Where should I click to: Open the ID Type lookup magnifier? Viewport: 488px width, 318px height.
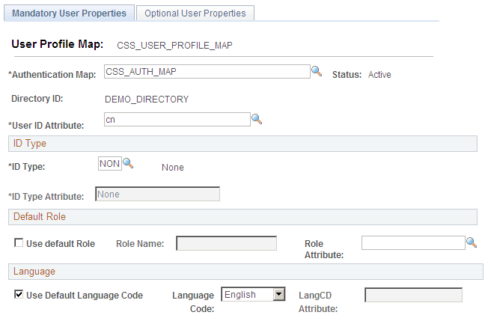point(128,163)
